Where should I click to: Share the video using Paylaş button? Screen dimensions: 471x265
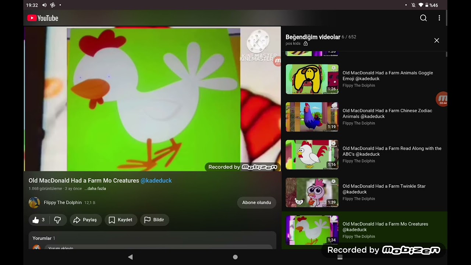coord(85,220)
